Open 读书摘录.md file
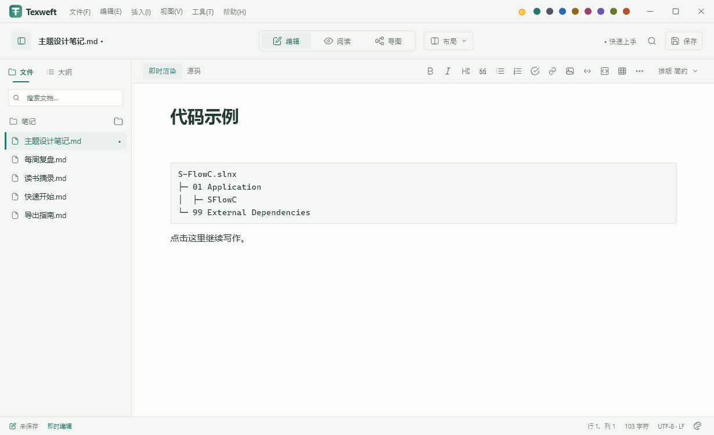 tap(66, 178)
